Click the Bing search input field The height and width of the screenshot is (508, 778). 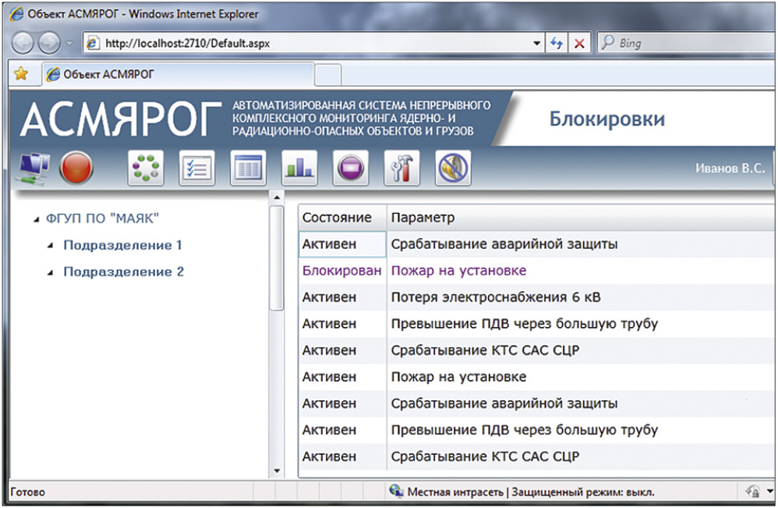[695, 43]
